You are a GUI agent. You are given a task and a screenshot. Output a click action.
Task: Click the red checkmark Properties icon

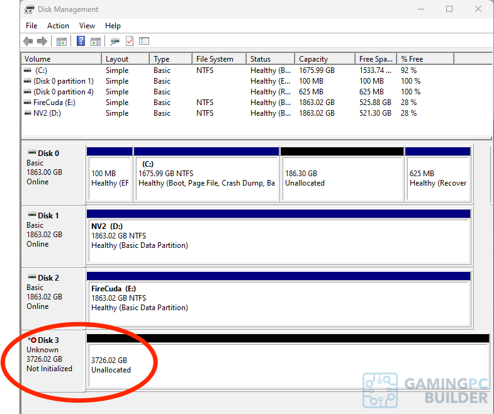tap(130, 41)
